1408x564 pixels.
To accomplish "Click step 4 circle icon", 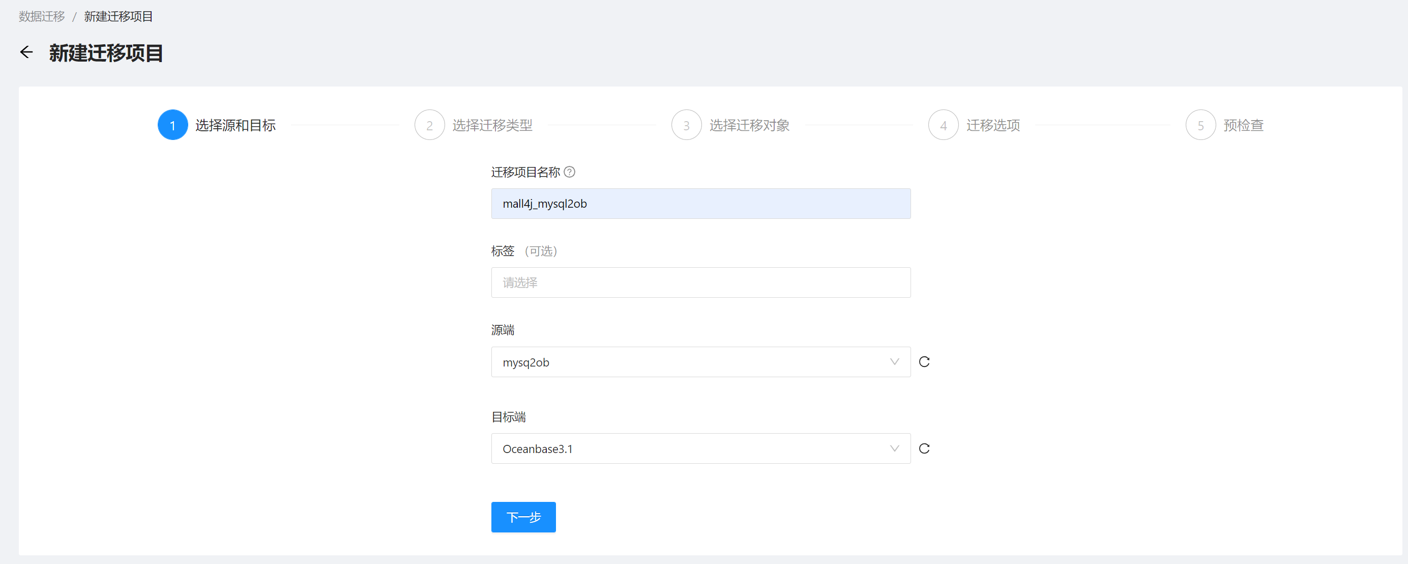I will pos(943,125).
